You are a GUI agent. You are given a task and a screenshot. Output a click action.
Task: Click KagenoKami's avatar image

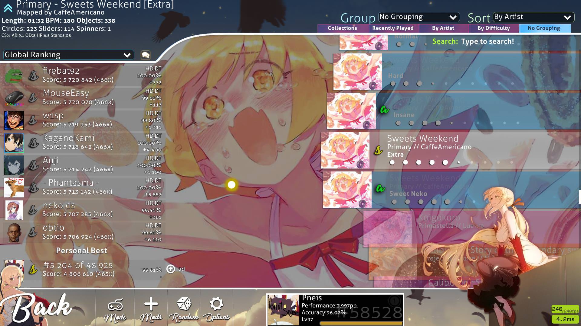[14, 142]
